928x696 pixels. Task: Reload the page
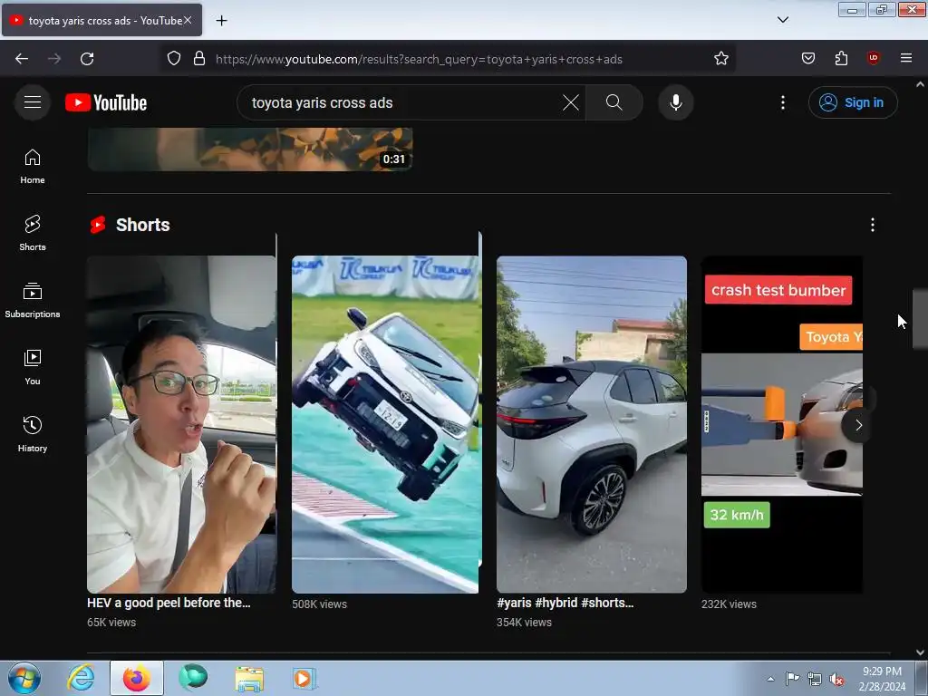(87, 59)
